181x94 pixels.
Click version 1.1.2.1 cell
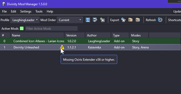point(72,47)
